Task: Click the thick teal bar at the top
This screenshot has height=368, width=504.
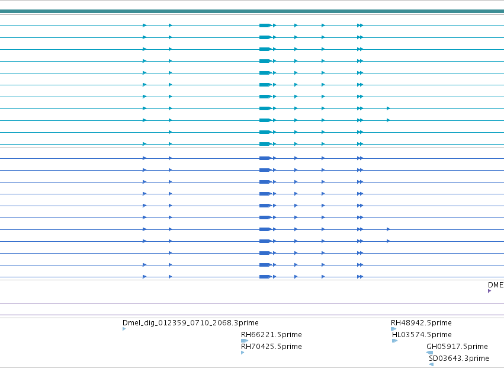Action: point(252,11)
